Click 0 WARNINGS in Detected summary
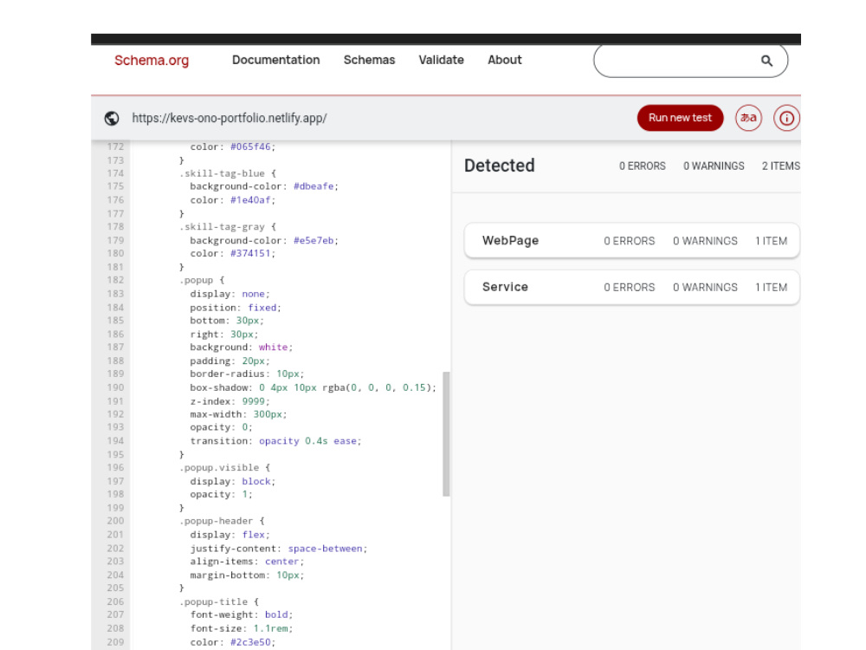This screenshot has height=650, width=866. [x=714, y=166]
